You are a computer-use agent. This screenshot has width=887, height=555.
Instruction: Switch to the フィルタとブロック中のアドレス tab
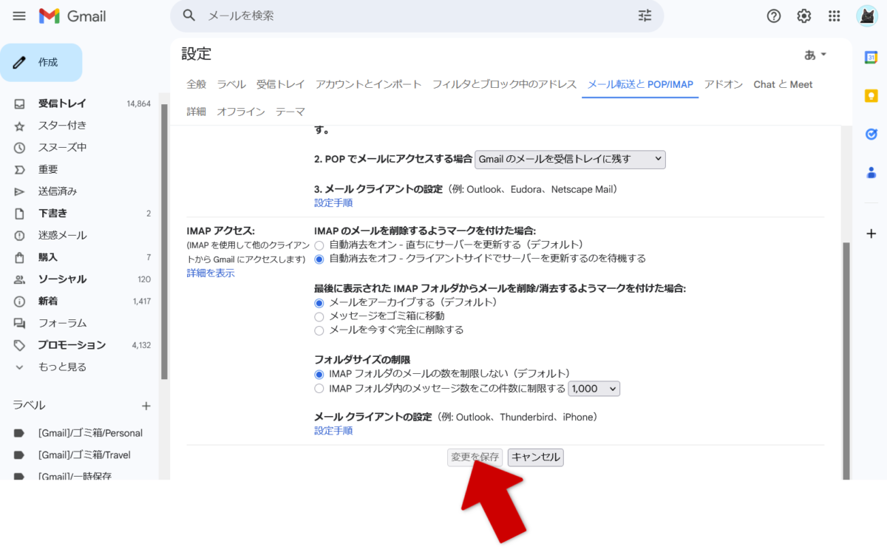[504, 84]
